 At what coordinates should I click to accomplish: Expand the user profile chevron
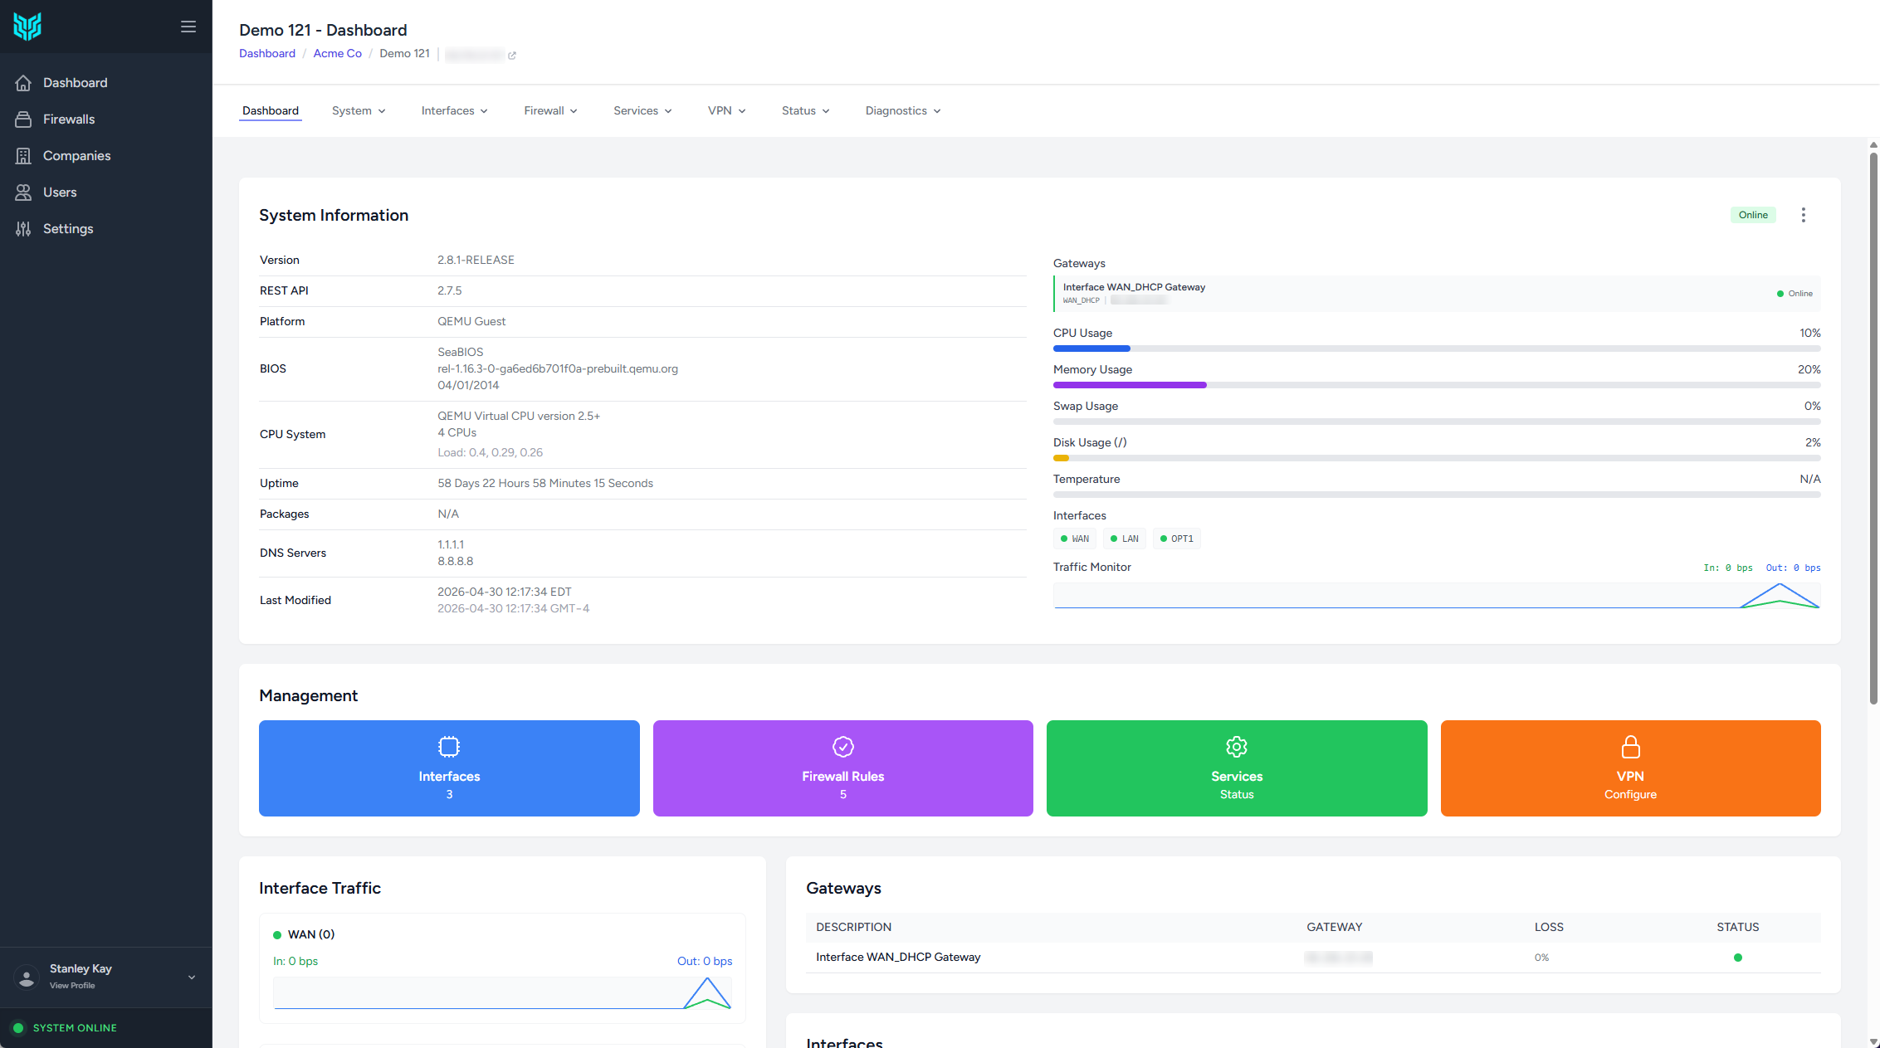[x=192, y=977]
